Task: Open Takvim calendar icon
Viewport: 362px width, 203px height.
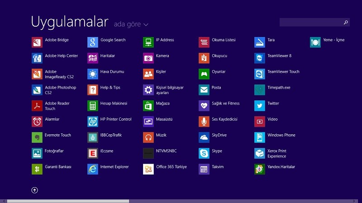Action: coord(204,169)
